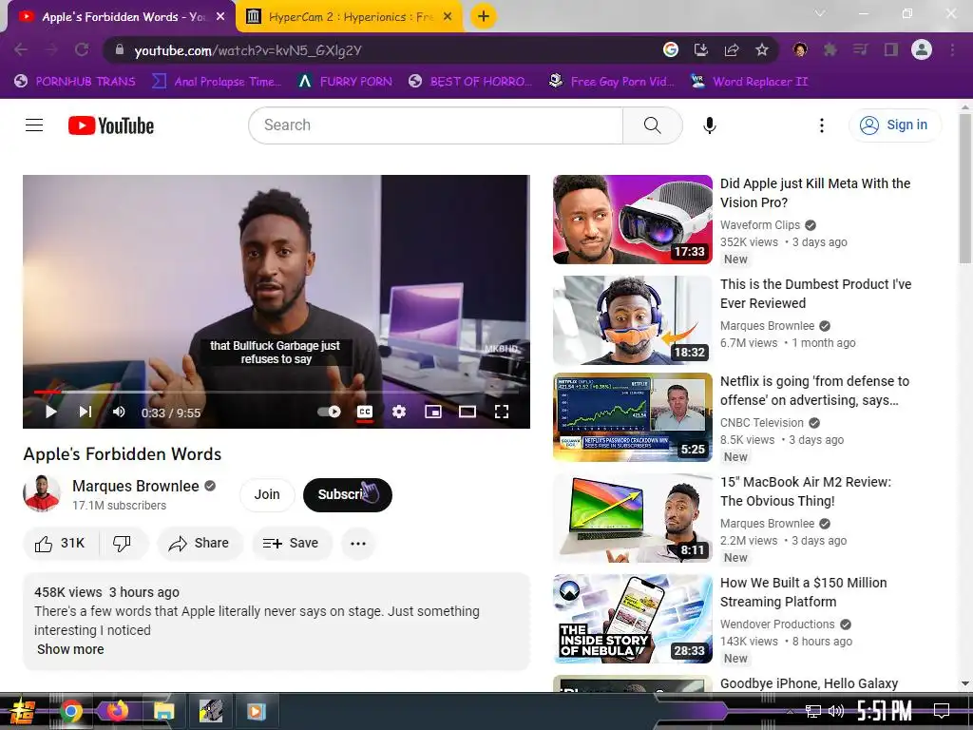Skip to next video
973x730 pixels.
tap(85, 412)
